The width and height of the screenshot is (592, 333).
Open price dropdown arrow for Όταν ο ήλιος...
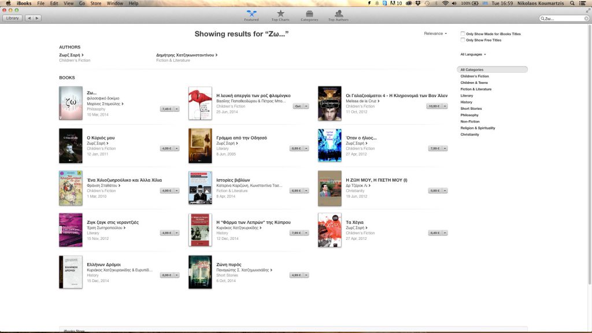pos(445,149)
